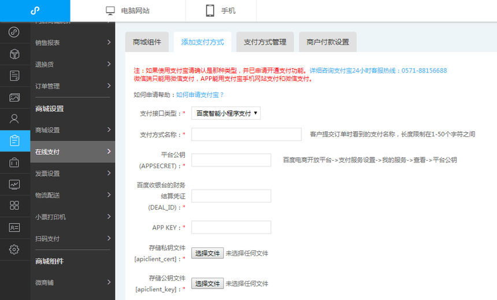Expand the 订单管理 menu item
Screen dimensions: 497x300
(73, 86)
